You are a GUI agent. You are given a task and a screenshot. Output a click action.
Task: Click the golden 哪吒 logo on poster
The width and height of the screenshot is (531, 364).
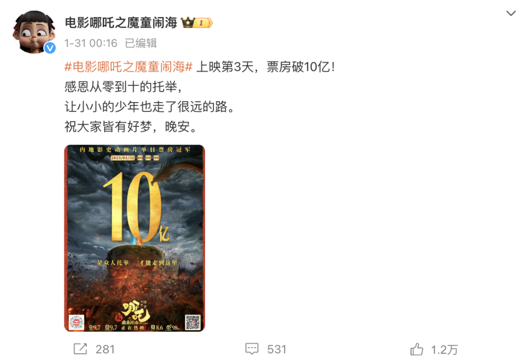click(136, 312)
